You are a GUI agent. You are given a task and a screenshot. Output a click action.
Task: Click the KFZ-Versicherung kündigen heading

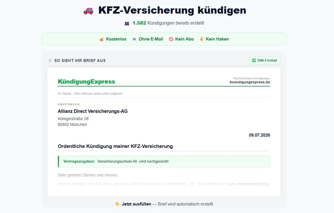click(172, 10)
